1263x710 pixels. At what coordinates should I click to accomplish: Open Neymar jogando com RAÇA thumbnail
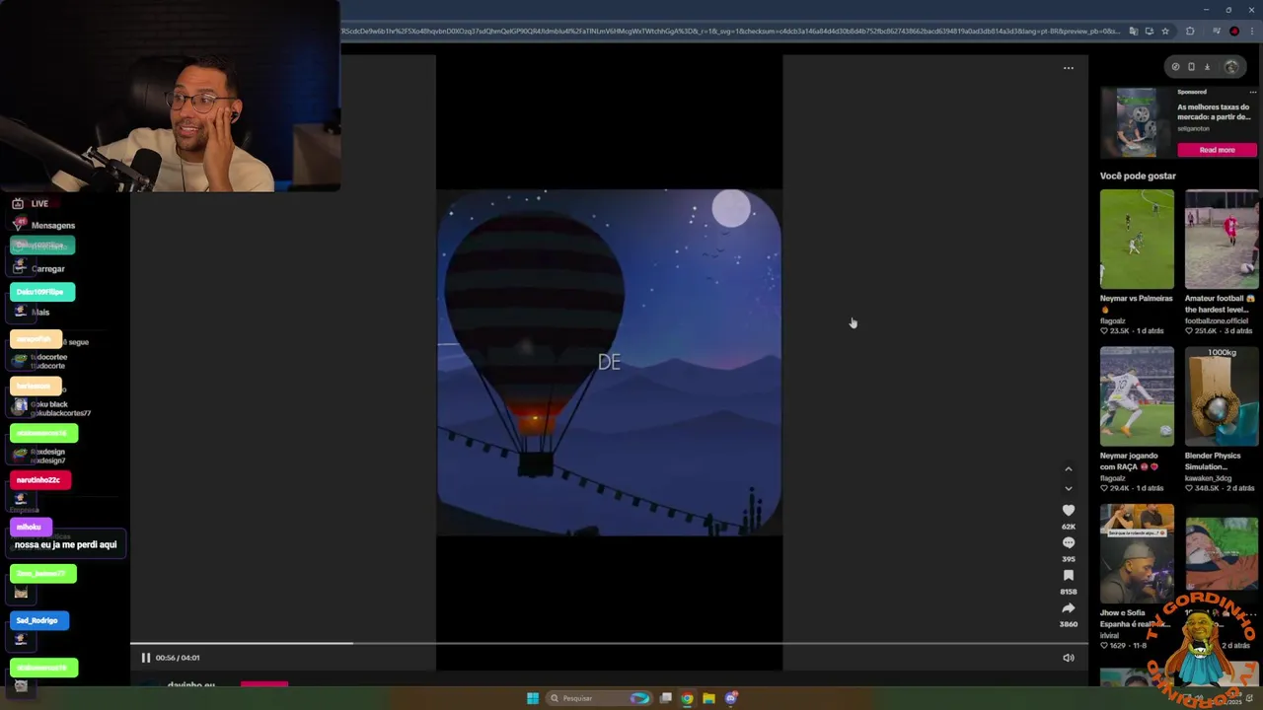tap(1137, 396)
